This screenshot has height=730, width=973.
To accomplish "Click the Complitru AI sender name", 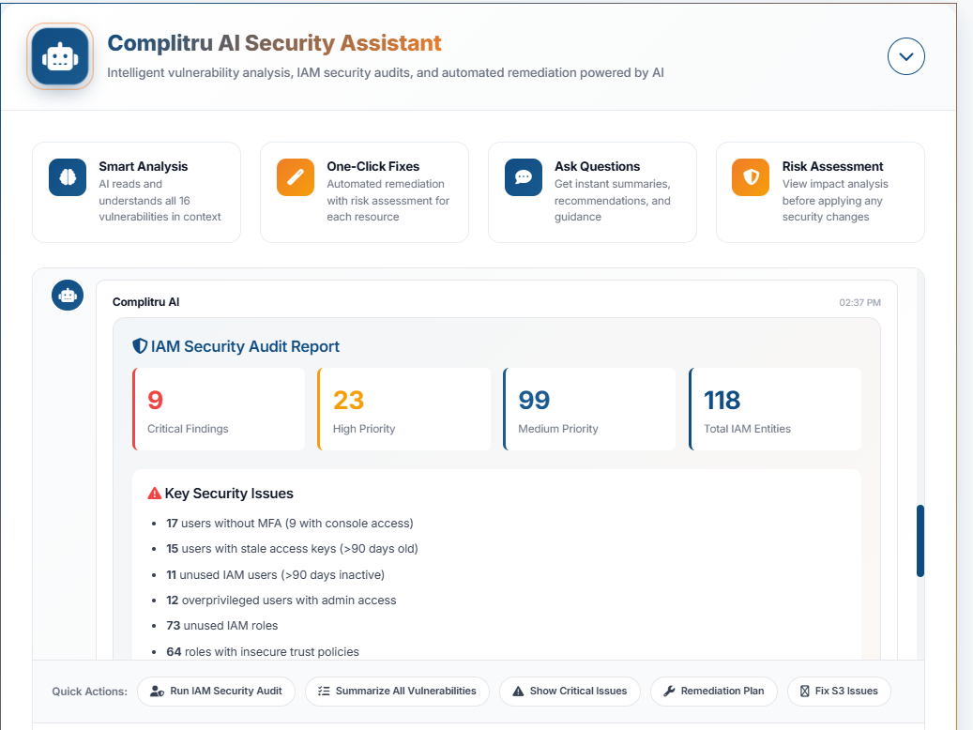I will 145,302.
